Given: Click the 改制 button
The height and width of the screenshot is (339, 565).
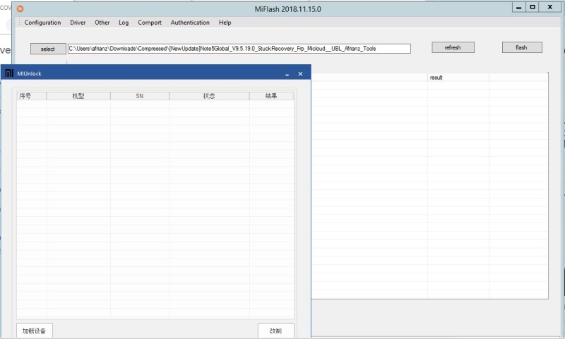Looking at the screenshot, I should pos(276,331).
